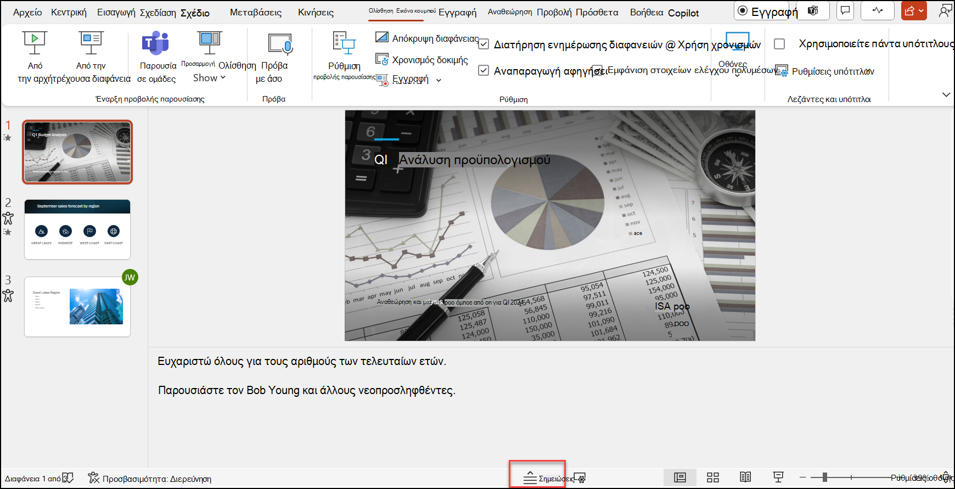The height and width of the screenshot is (489, 955).
Task: Click the notes line about Bob Young
Action: click(307, 390)
